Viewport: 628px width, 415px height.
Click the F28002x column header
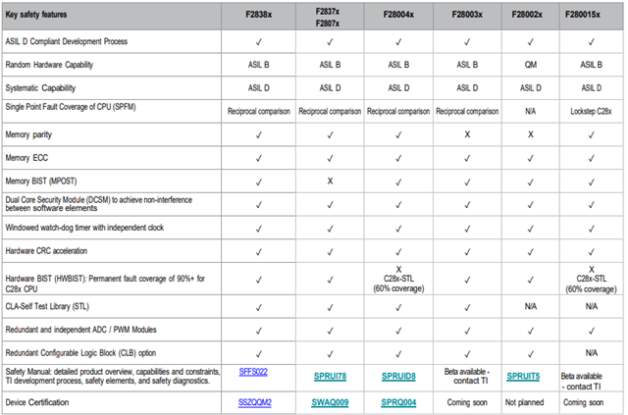click(x=531, y=17)
